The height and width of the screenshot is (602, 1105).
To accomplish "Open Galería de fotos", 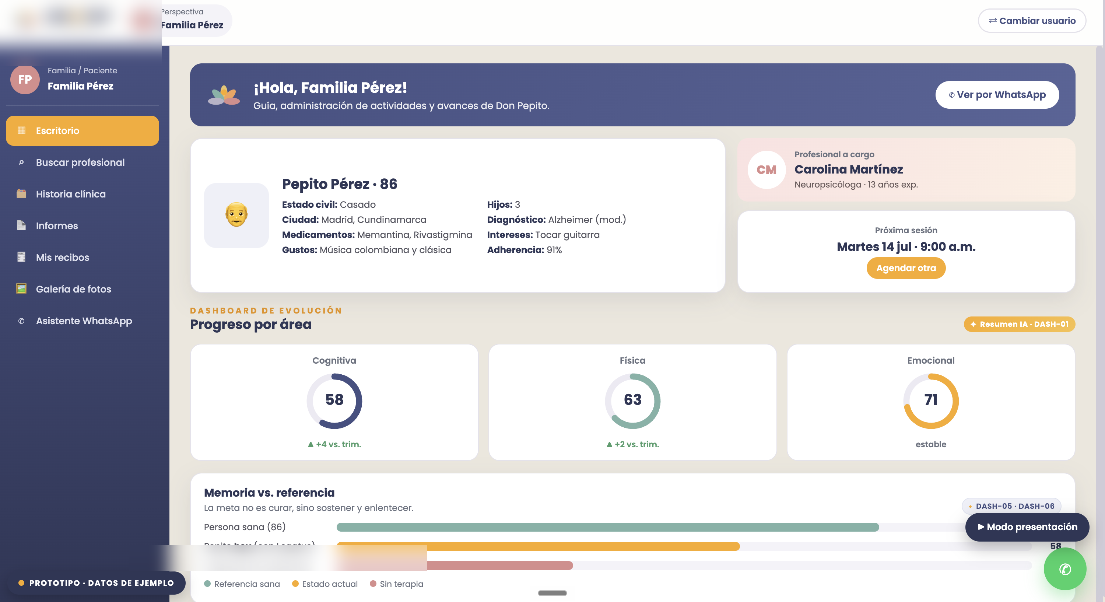I will pos(83,289).
